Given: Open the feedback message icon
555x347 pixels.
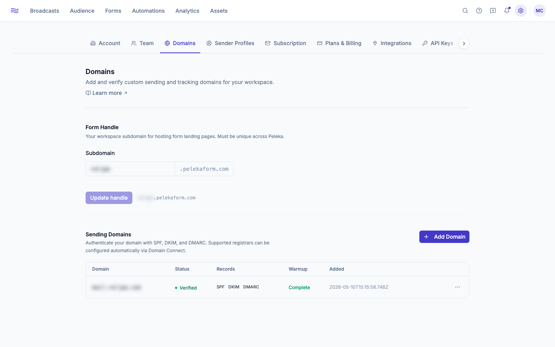Looking at the screenshot, I should pyautogui.click(x=493, y=11).
